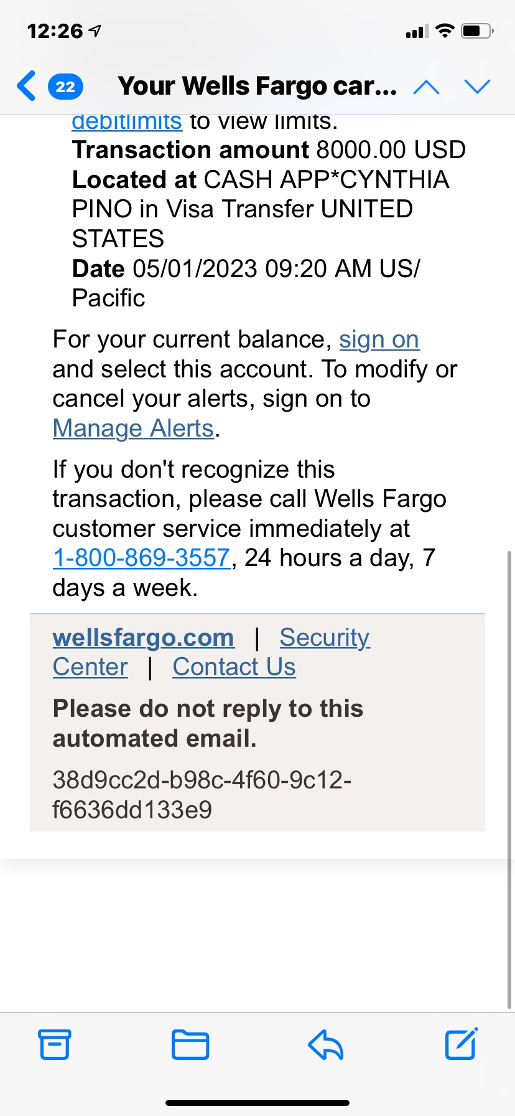Open the Manage Alerts link
The height and width of the screenshot is (1116, 515).
click(x=134, y=428)
